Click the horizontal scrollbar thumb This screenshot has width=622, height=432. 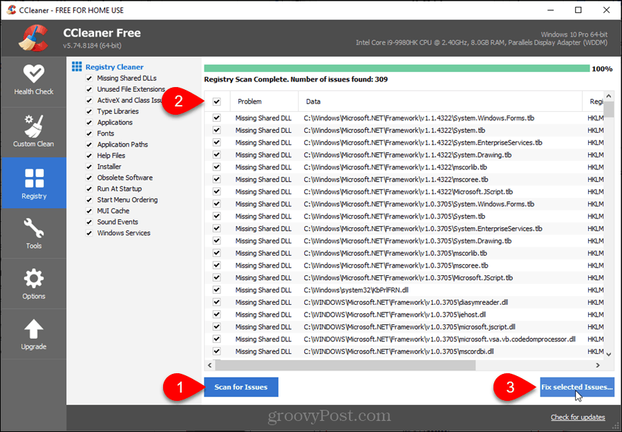coord(345,365)
